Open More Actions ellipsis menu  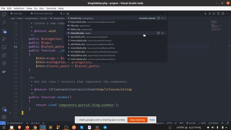(x=227, y=14)
